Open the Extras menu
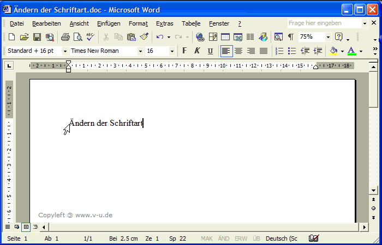The image size is (382, 245). (x=164, y=23)
